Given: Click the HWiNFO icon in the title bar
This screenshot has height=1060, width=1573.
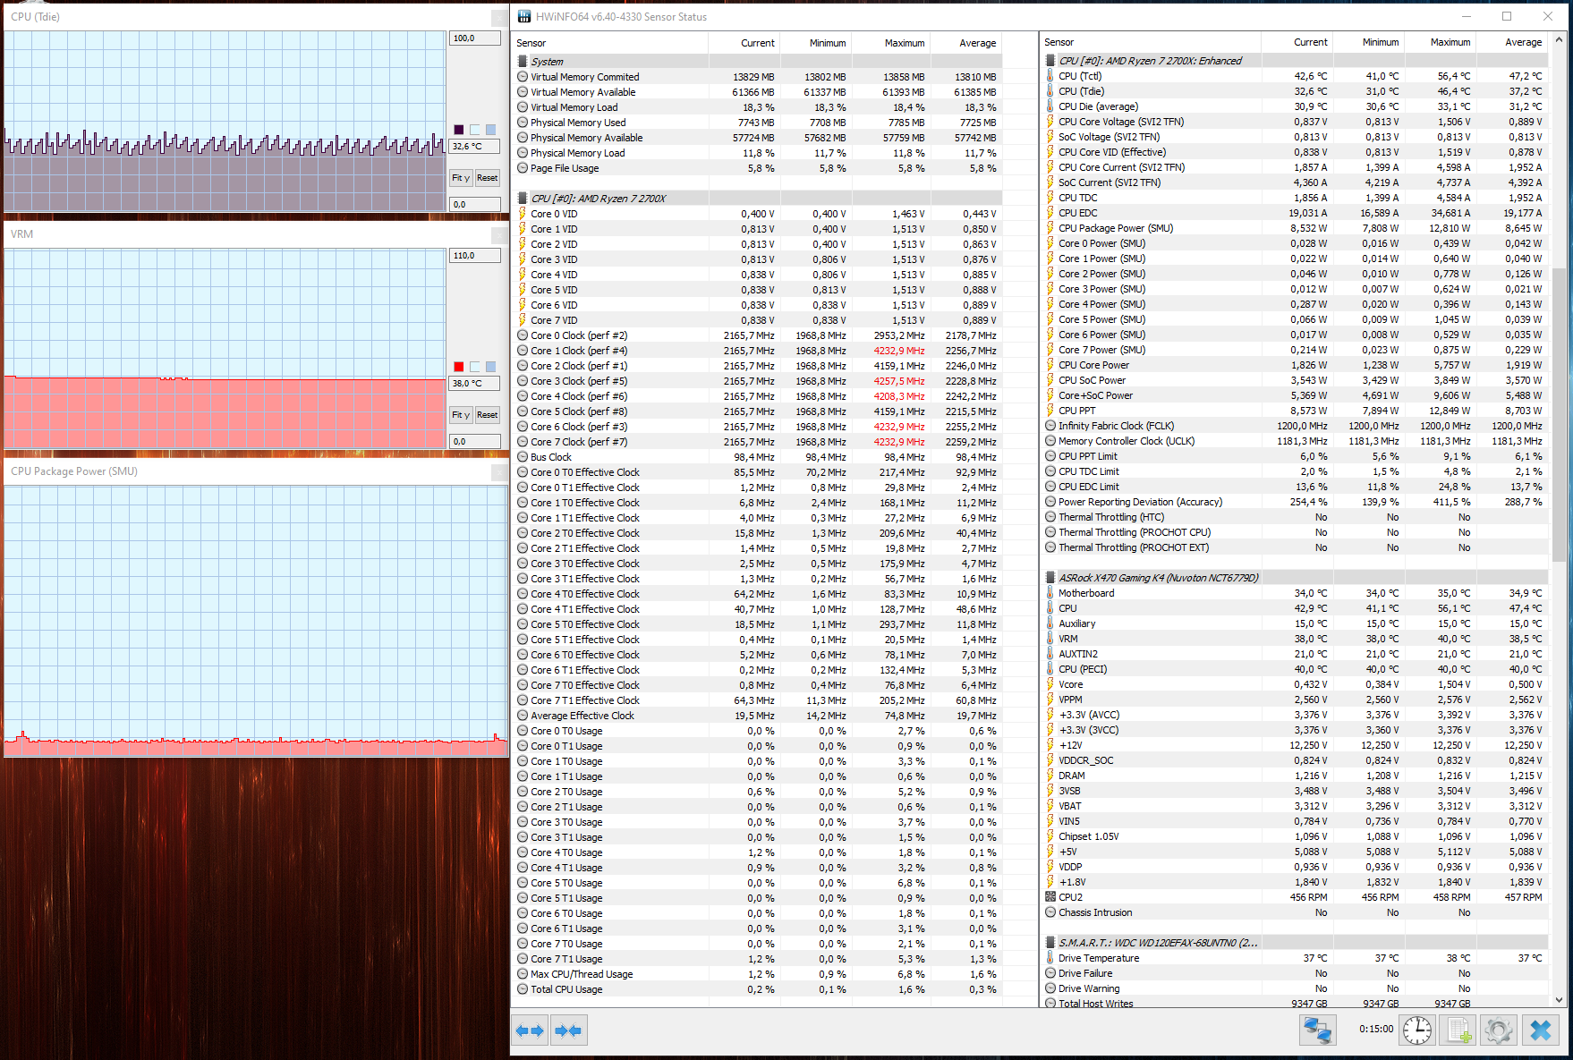Looking at the screenshot, I should (x=522, y=16).
